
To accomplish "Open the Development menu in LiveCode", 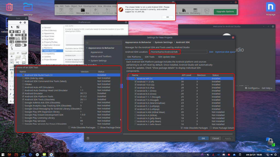I will click(90, 6).
